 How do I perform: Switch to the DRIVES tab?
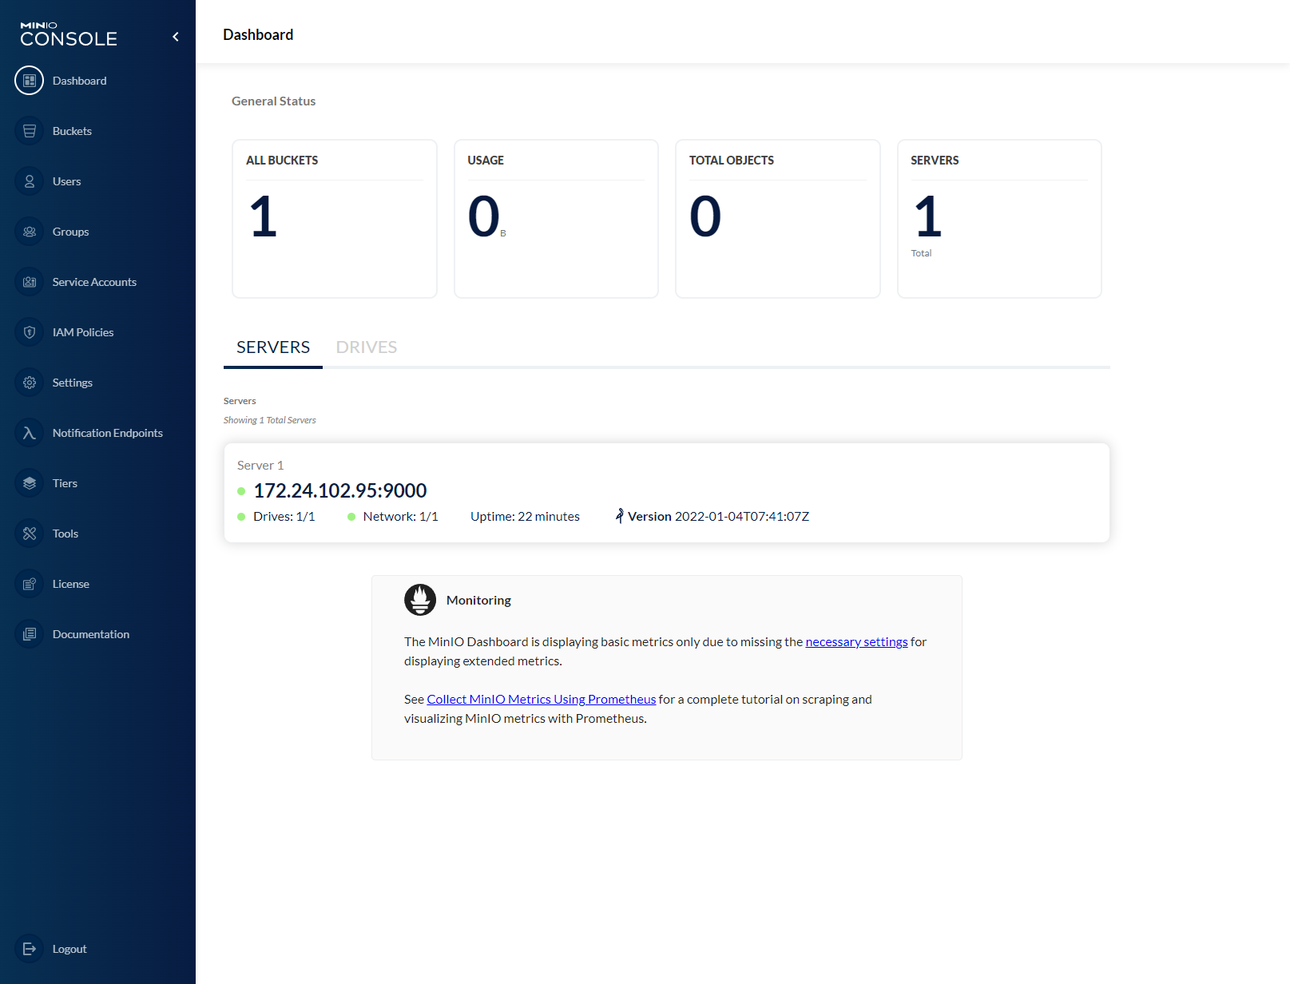[x=367, y=347]
